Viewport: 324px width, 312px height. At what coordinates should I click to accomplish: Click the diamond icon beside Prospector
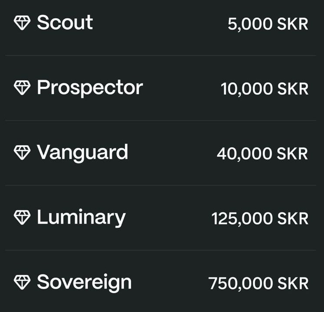[22, 88]
